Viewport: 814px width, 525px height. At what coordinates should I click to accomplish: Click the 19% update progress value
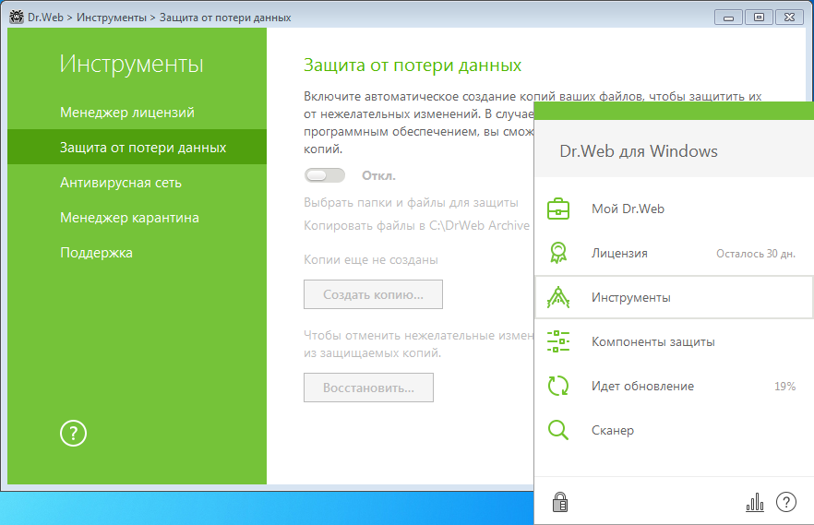tap(784, 386)
